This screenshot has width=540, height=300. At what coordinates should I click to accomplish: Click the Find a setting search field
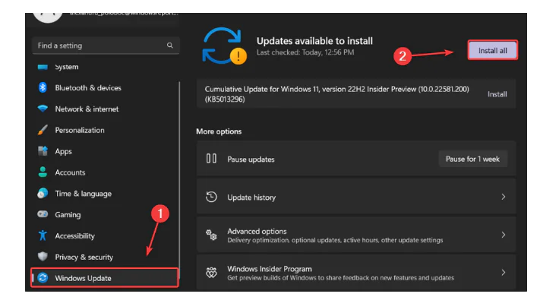(106, 46)
